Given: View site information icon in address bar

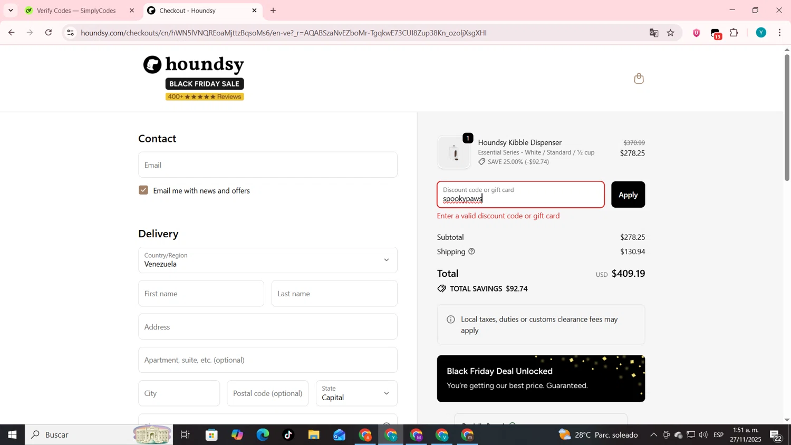Looking at the screenshot, I should click(x=71, y=33).
